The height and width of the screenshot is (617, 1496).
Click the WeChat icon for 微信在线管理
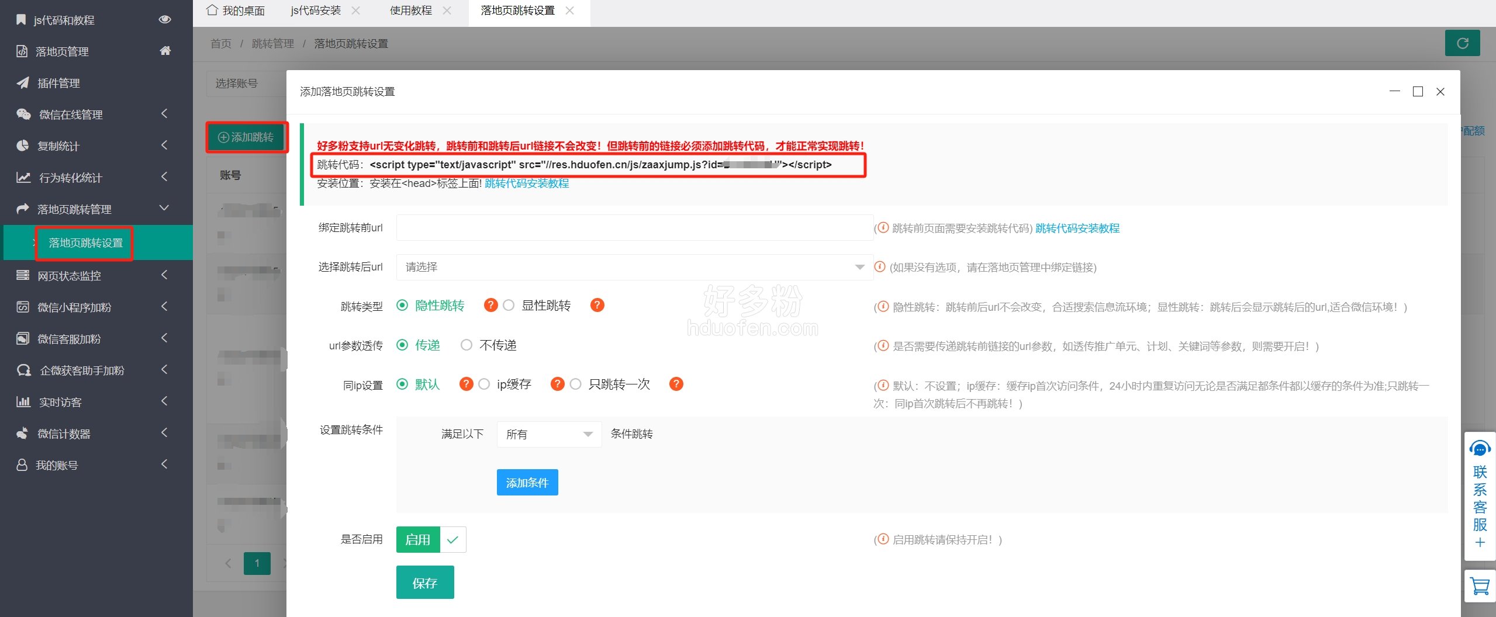[x=23, y=115]
